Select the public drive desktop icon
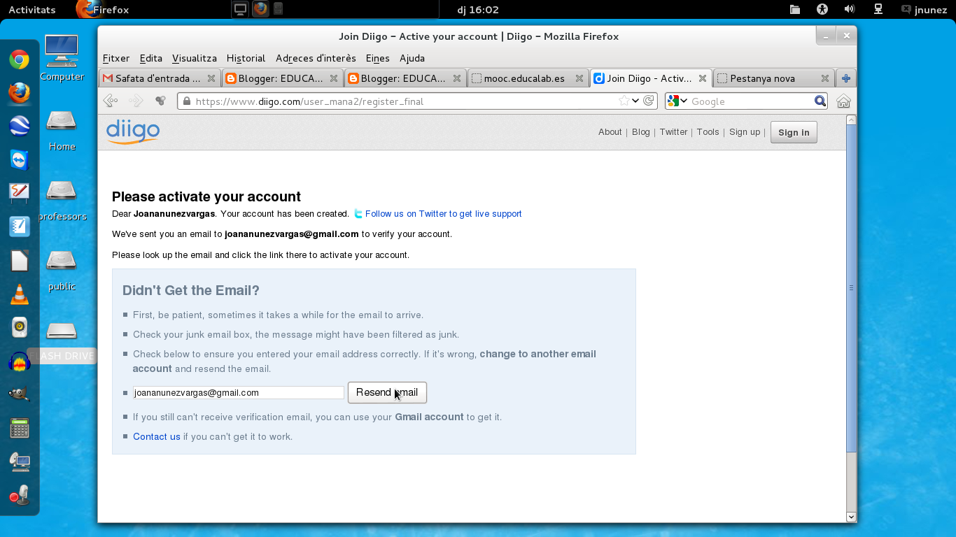The height and width of the screenshot is (537, 956). coord(62,270)
